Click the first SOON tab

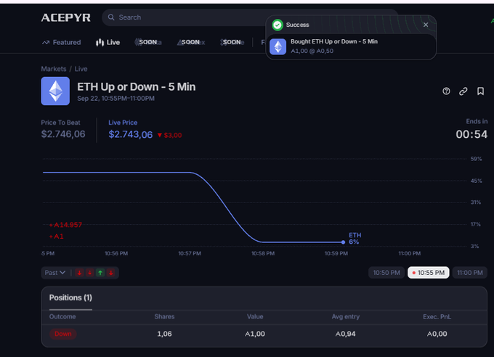[147, 42]
